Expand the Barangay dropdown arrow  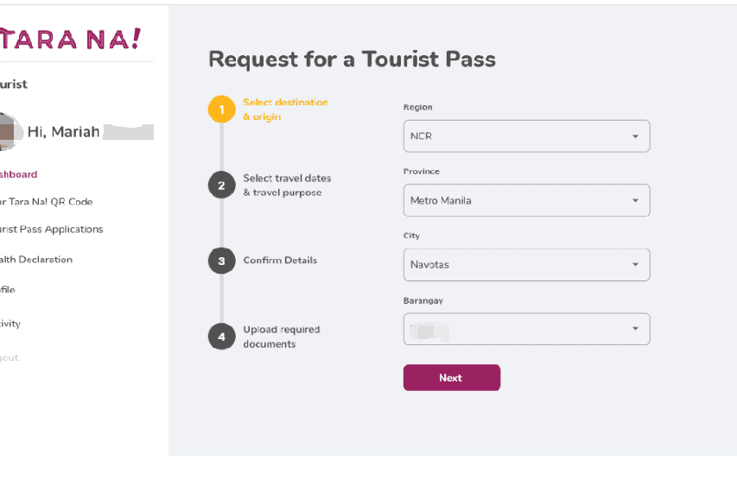coord(635,329)
